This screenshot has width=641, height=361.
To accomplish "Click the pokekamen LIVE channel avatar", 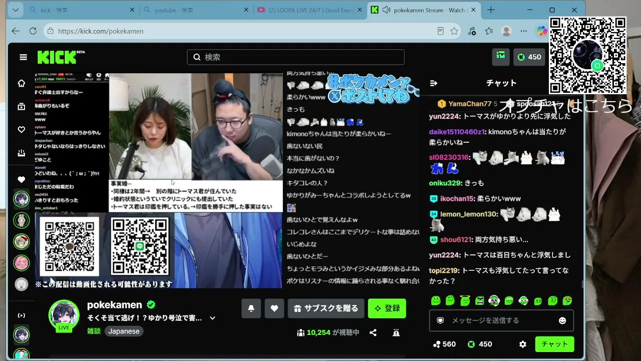I will tap(64, 316).
